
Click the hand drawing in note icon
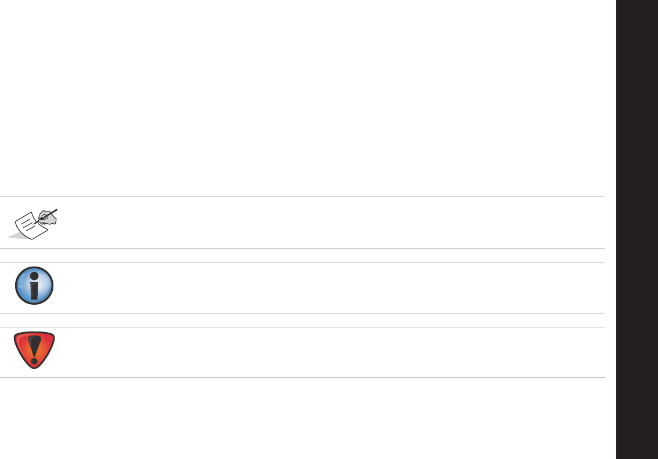click(x=49, y=217)
